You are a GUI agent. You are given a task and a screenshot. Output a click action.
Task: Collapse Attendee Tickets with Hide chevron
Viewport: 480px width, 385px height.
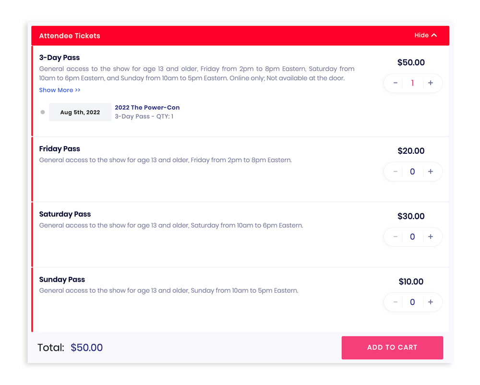click(x=425, y=35)
